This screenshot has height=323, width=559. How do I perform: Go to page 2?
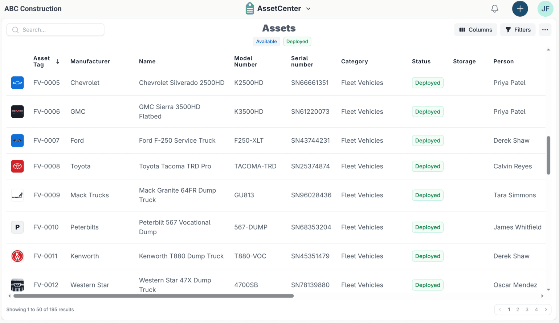click(518, 310)
